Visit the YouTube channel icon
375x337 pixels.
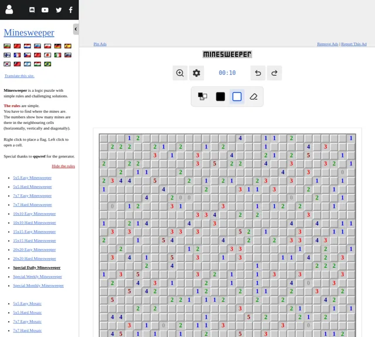[x=45, y=10]
